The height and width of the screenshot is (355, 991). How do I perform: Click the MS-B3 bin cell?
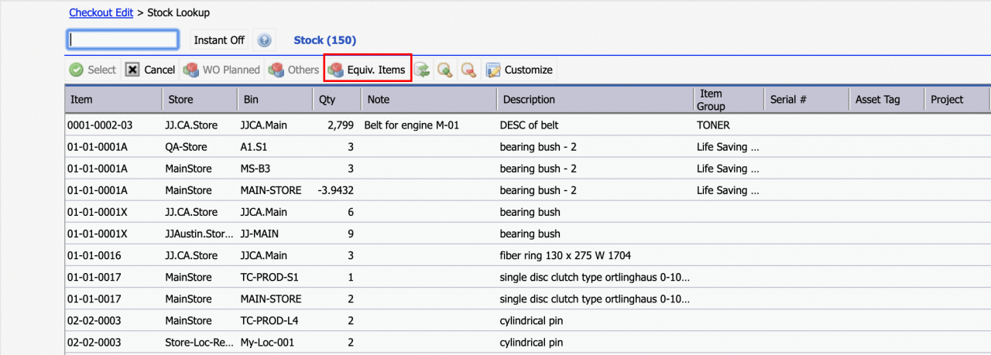point(257,168)
